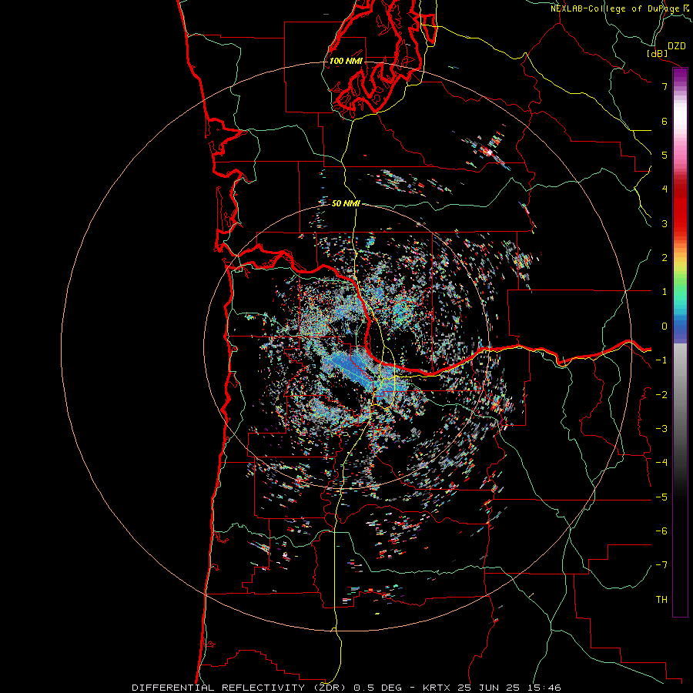
Task: Click the 7 value on color scale
Action: pyautogui.click(x=665, y=86)
